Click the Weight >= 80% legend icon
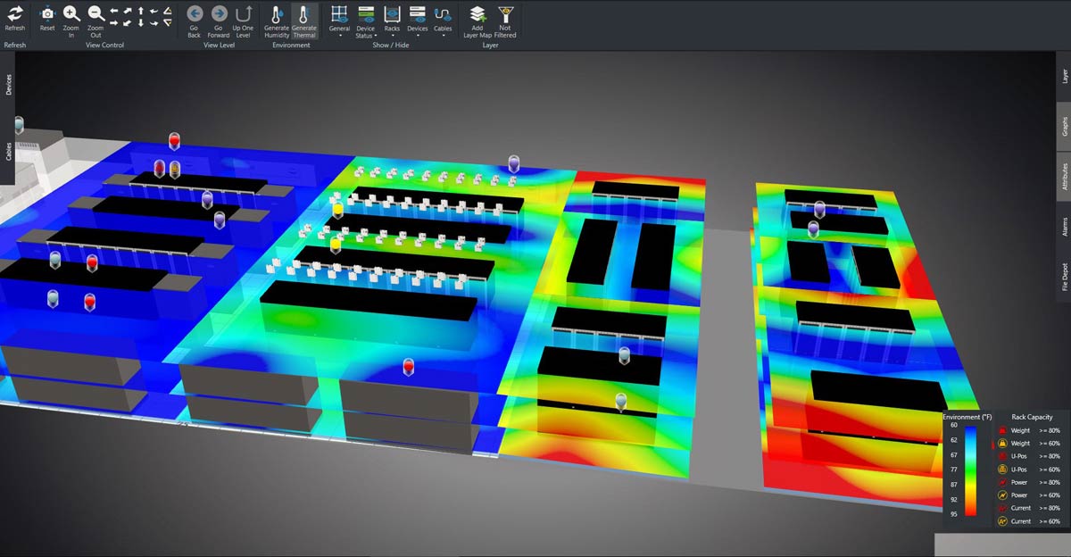The height and width of the screenshot is (557, 1071). pyautogui.click(x=1001, y=430)
